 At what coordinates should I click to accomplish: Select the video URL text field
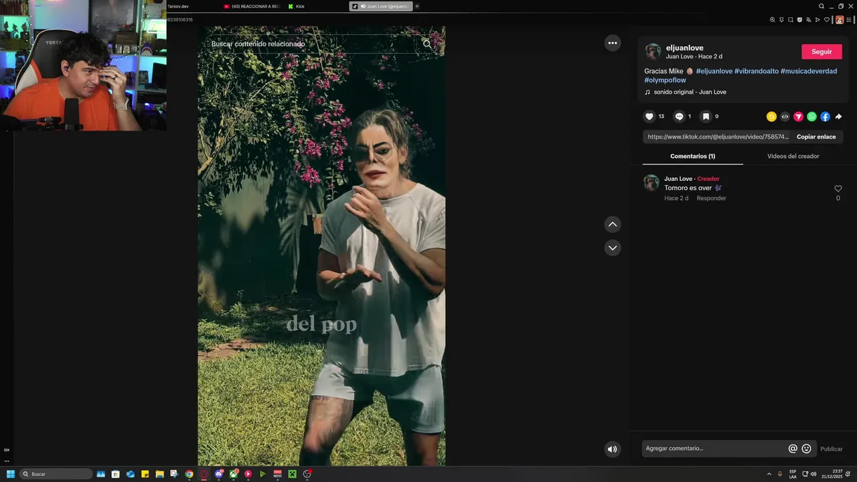click(717, 137)
